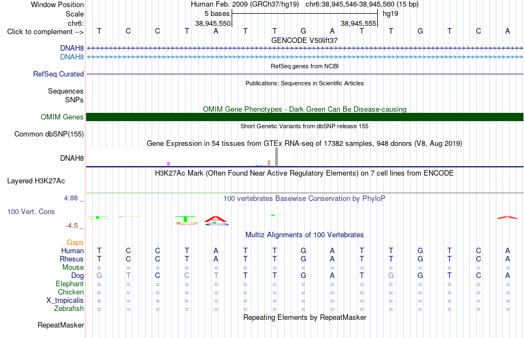Click the X_tropicalis alignment row label
Image resolution: width=524 pixels, height=338 pixels.
click(x=65, y=301)
